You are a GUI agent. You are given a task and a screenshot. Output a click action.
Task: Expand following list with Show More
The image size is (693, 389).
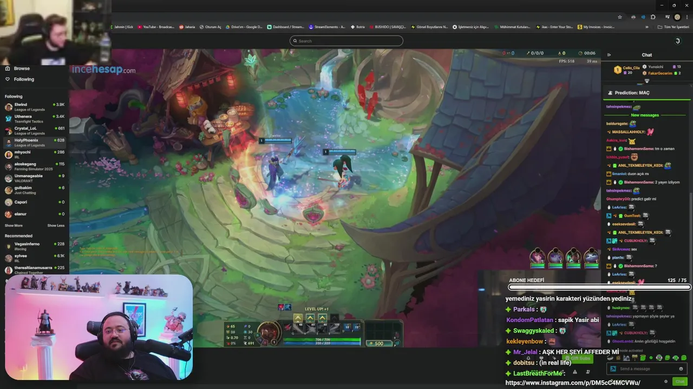point(14,225)
